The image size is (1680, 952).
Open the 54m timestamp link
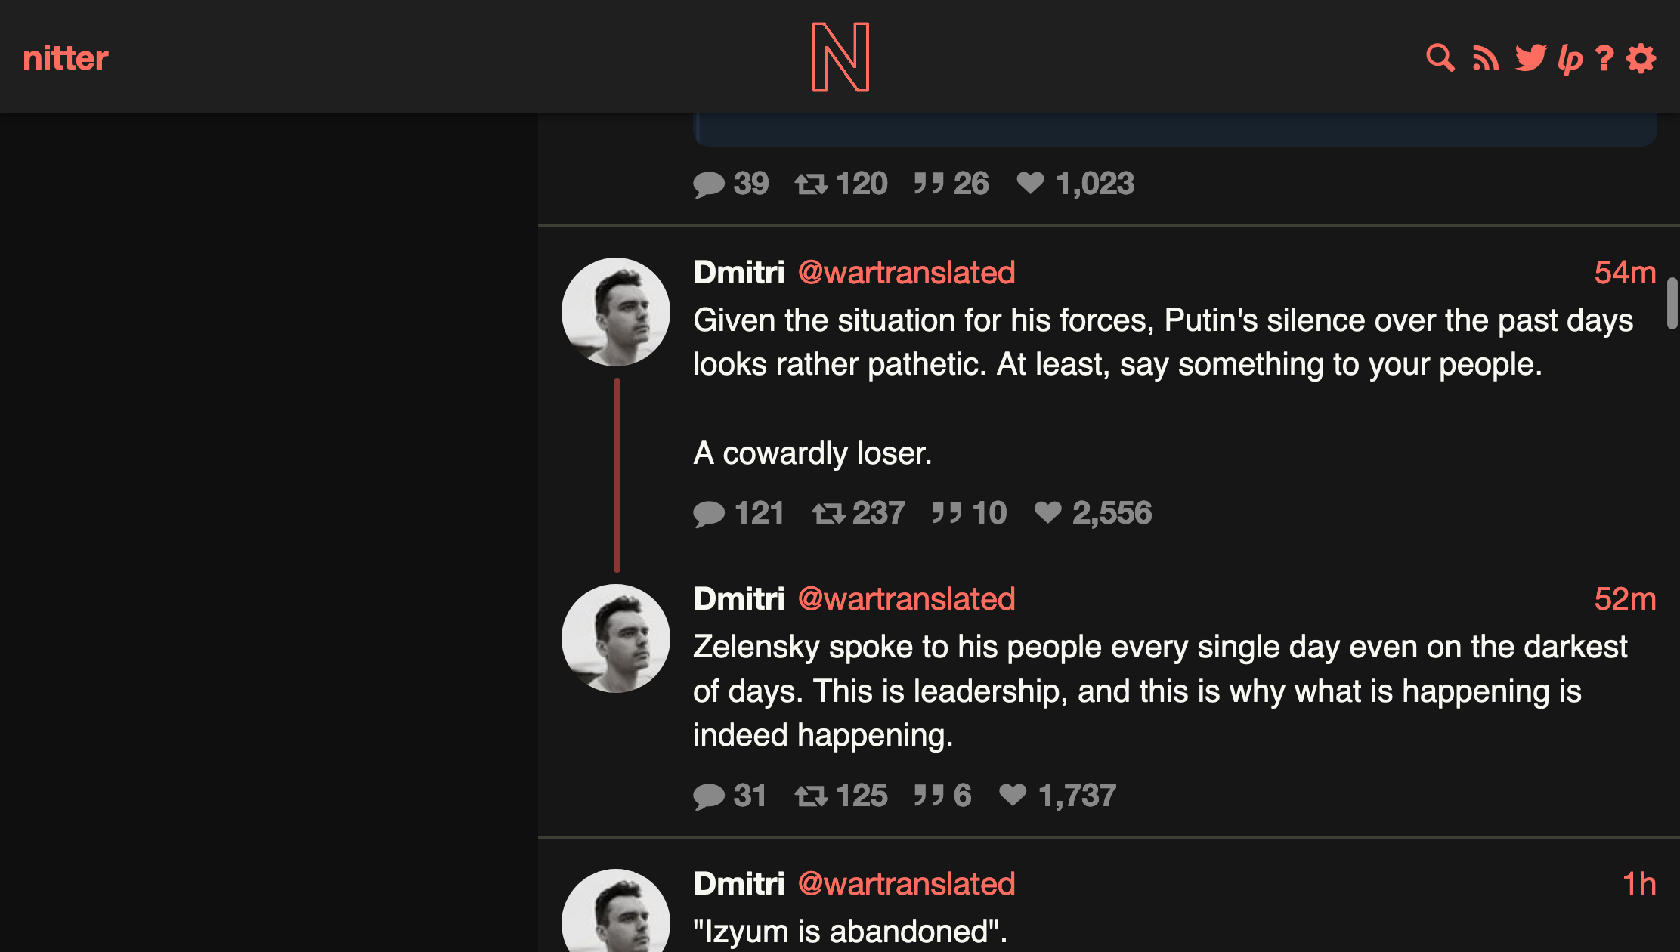tap(1625, 272)
